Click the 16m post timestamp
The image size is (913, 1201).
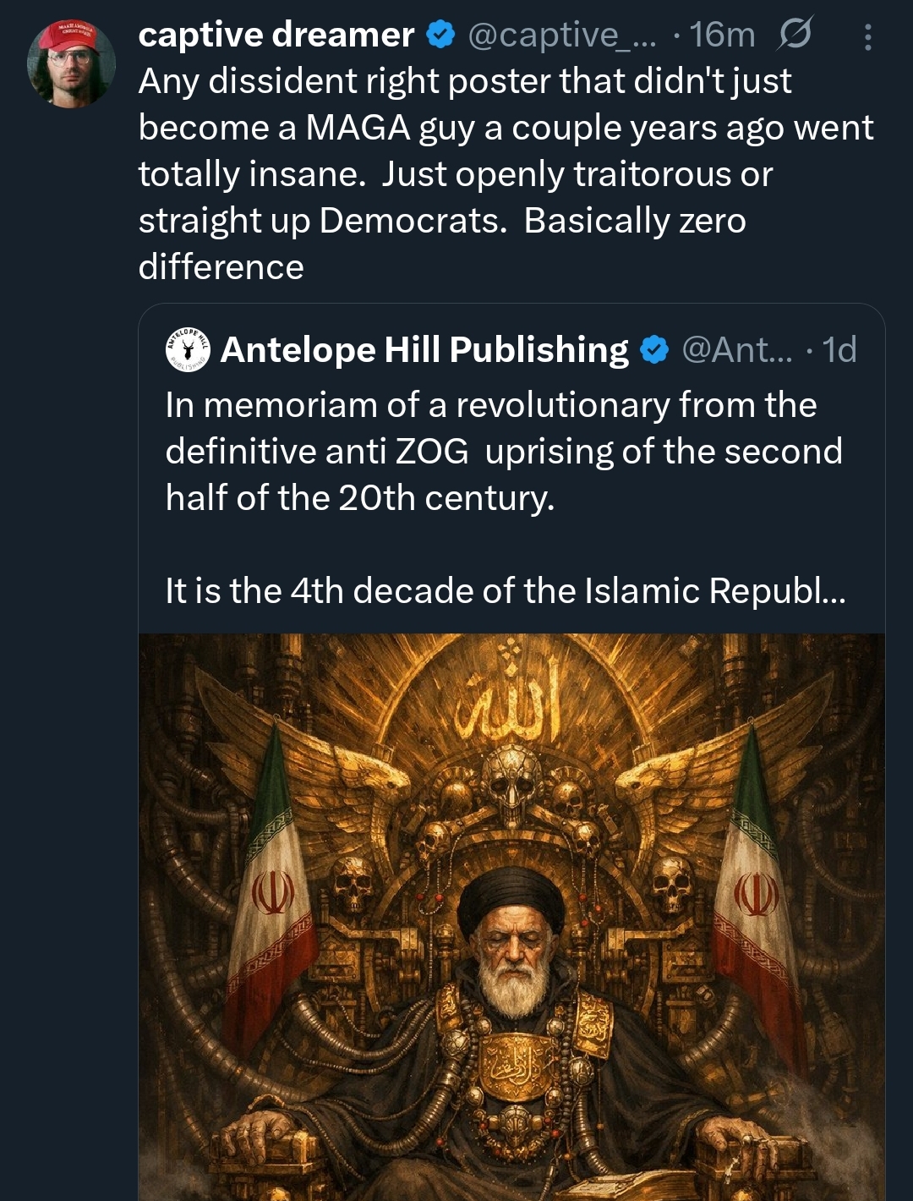pos(723,36)
